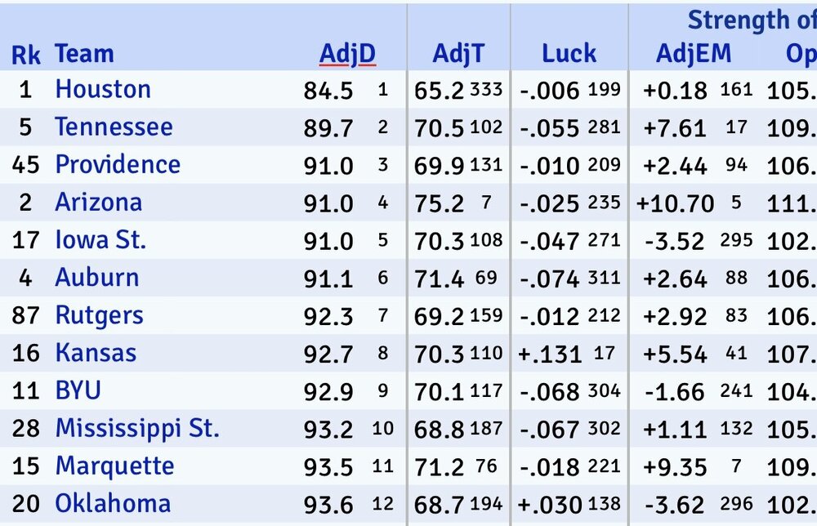Viewport: 817px width, 526px height.
Task: Click the Team column header
Action: [x=84, y=55]
